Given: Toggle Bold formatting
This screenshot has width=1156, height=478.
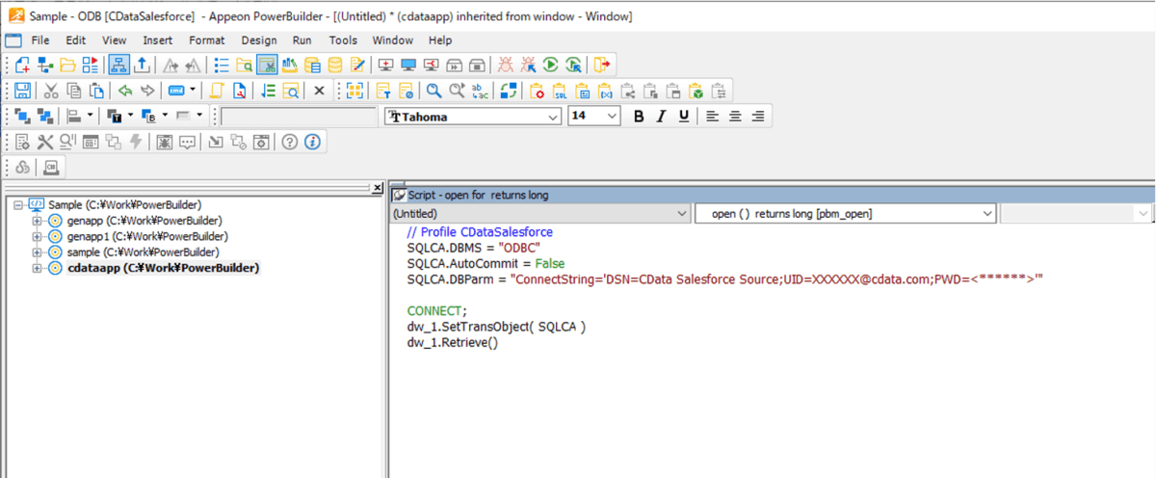Looking at the screenshot, I should (638, 116).
